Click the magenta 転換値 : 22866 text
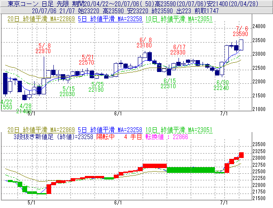The image size is (273, 208). pyautogui.click(x=167, y=136)
